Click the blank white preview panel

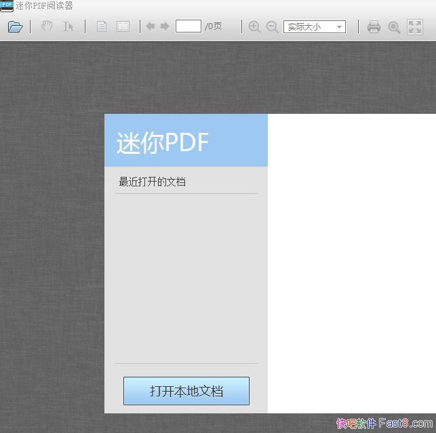tap(351, 263)
